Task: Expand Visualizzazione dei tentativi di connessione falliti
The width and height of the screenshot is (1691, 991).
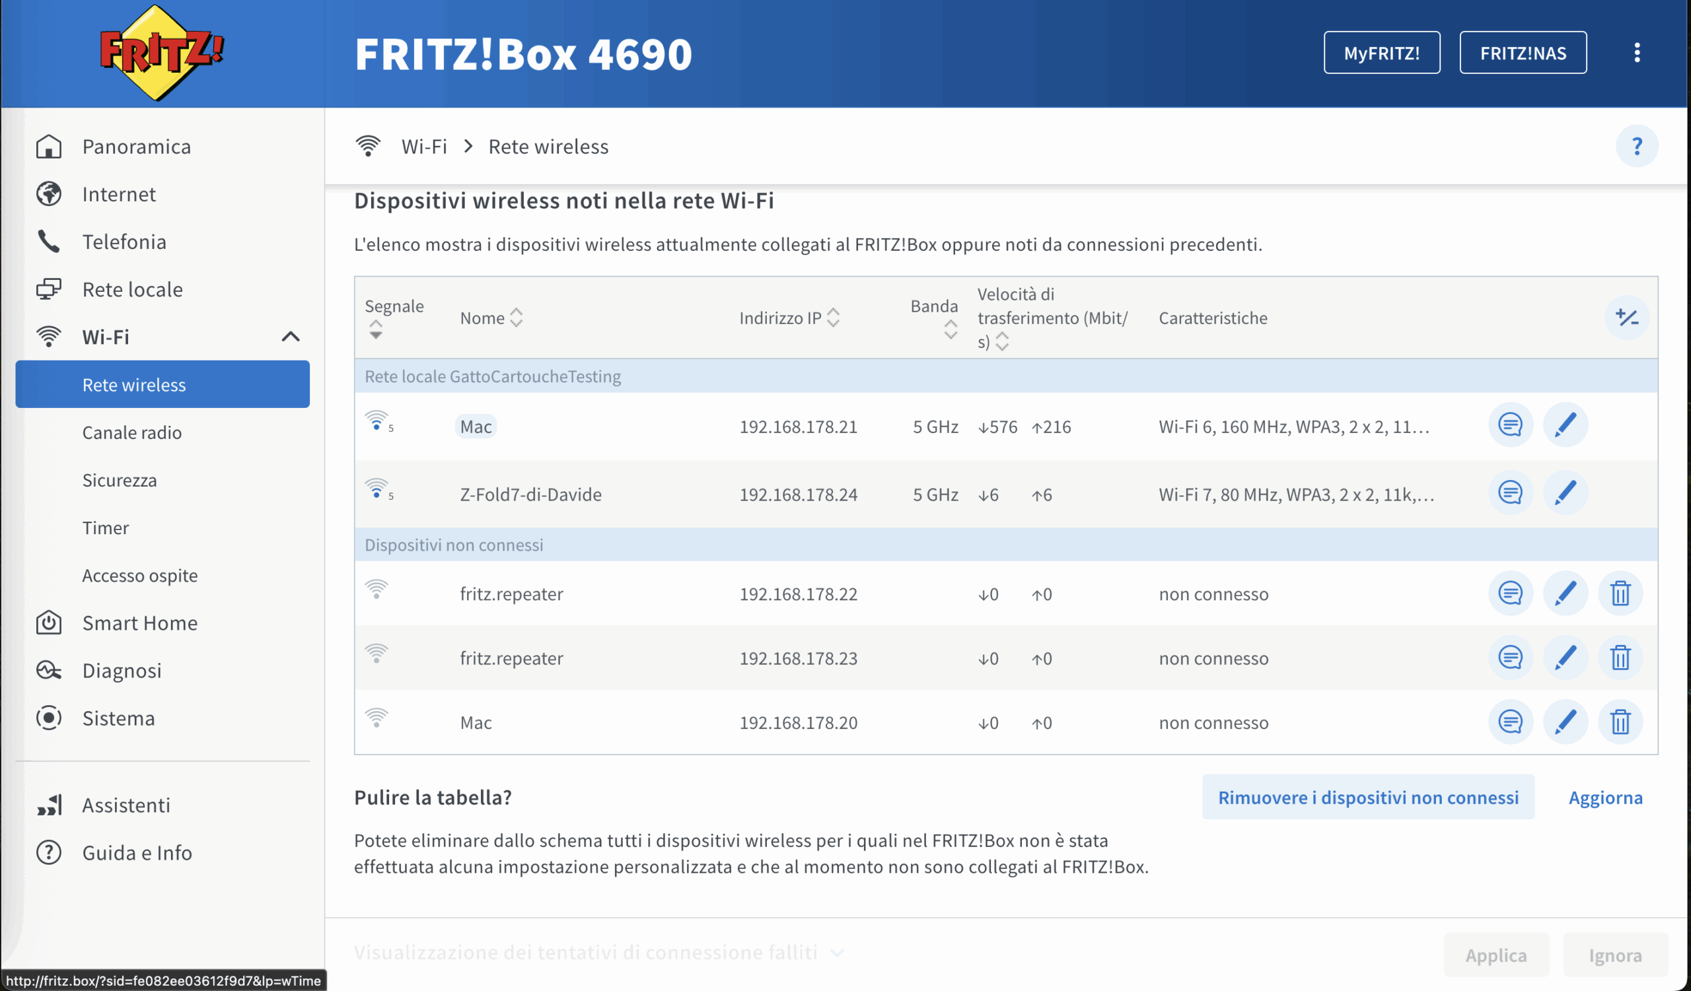Action: pos(598,952)
